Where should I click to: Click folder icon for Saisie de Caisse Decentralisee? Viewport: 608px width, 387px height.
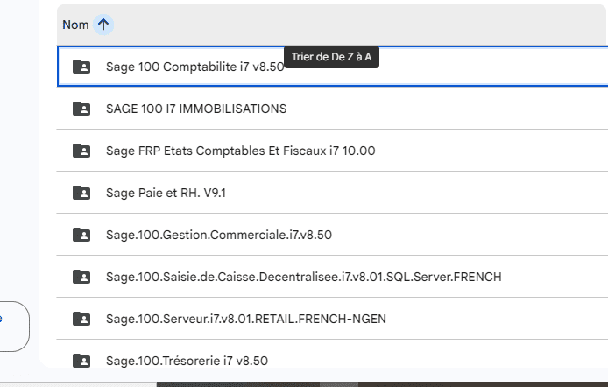pyautogui.click(x=81, y=277)
